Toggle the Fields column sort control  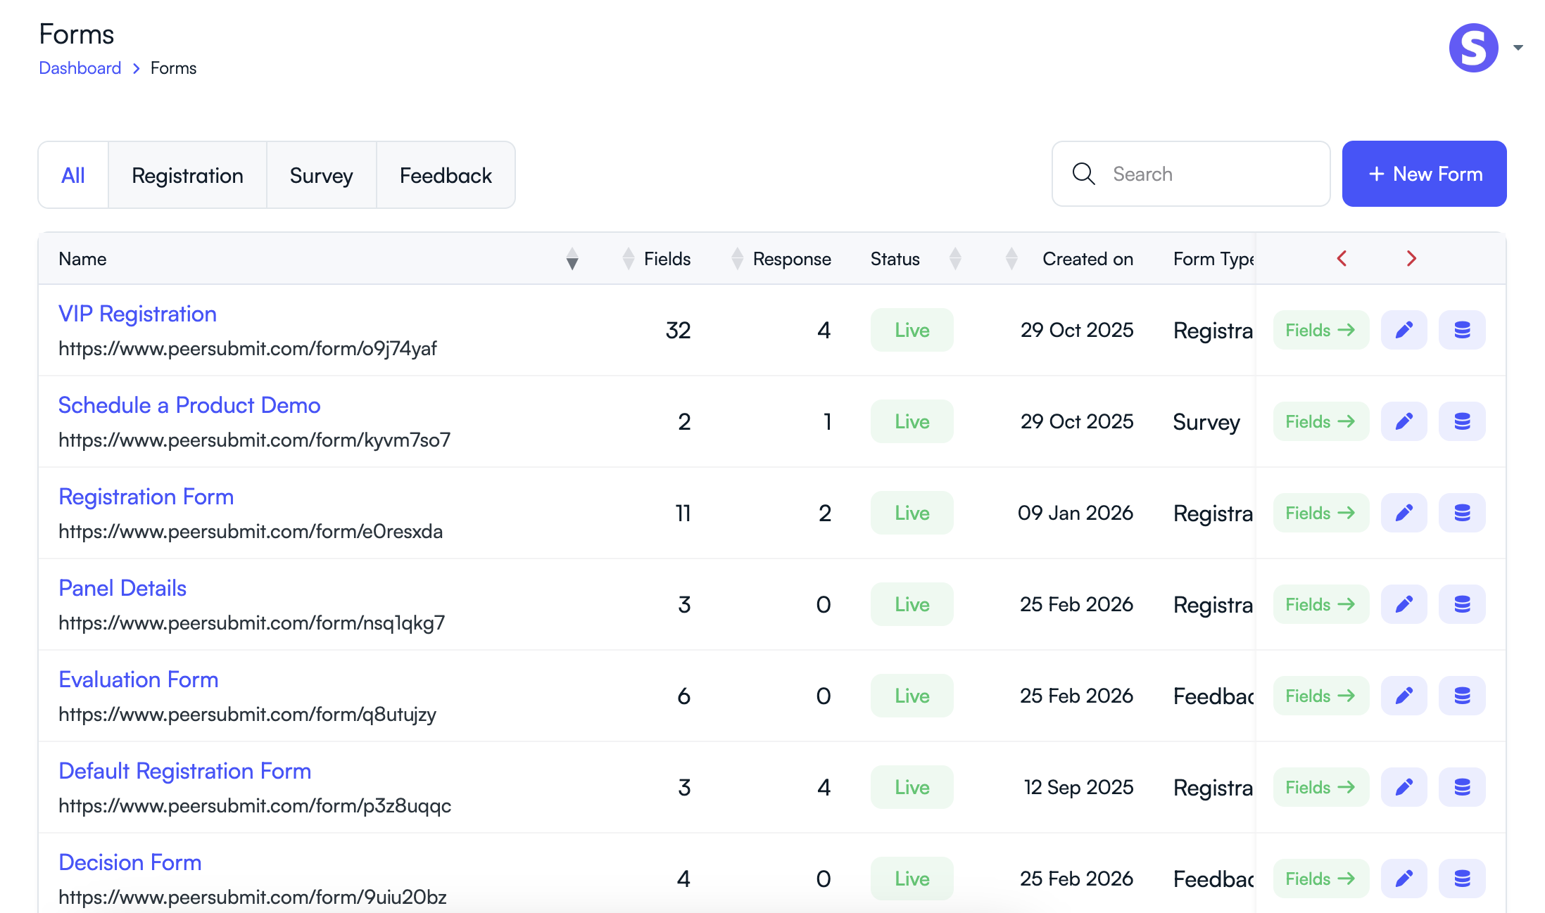click(628, 259)
